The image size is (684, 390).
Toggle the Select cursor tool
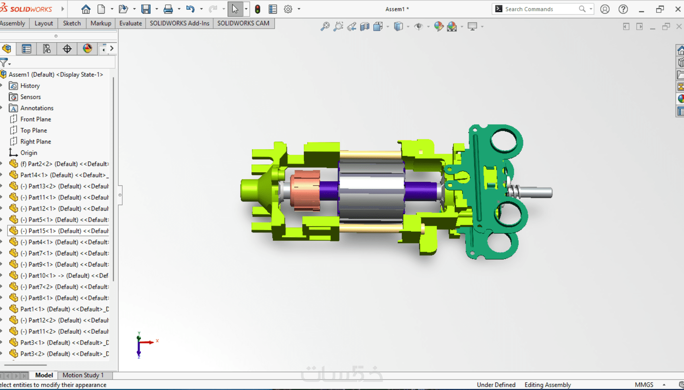[235, 9]
